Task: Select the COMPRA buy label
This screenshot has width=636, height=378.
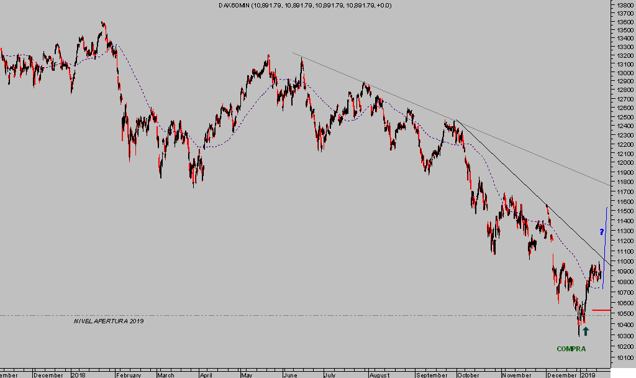Action: pyautogui.click(x=571, y=349)
